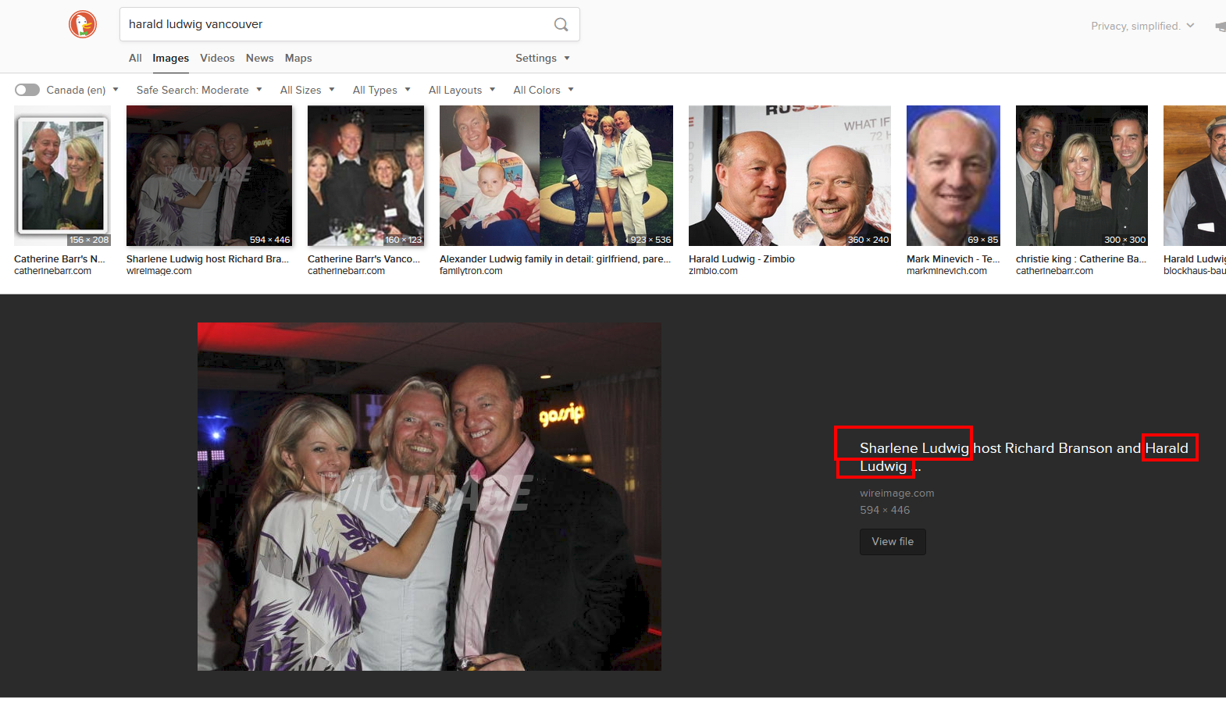Open the Sharlene Ludwig host Richard Branson title link
Image resolution: width=1226 pixels, height=702 pixels.
1024,457
